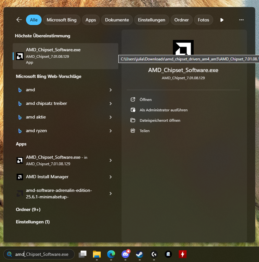Select the Alle filter tab

pos(34,20)
